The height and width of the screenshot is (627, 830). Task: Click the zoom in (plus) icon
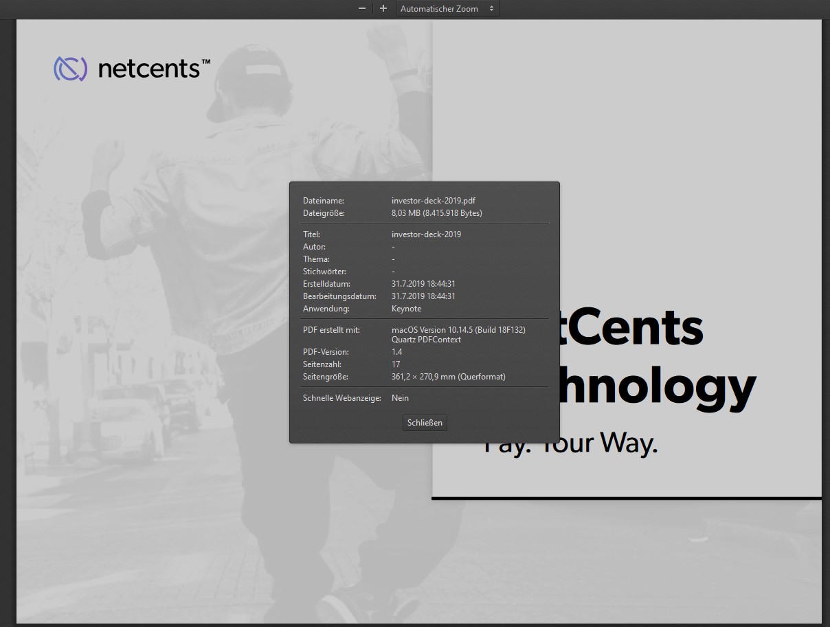[383, 8]
